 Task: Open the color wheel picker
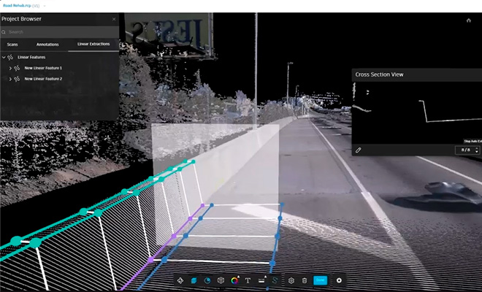tap(234, 280)
